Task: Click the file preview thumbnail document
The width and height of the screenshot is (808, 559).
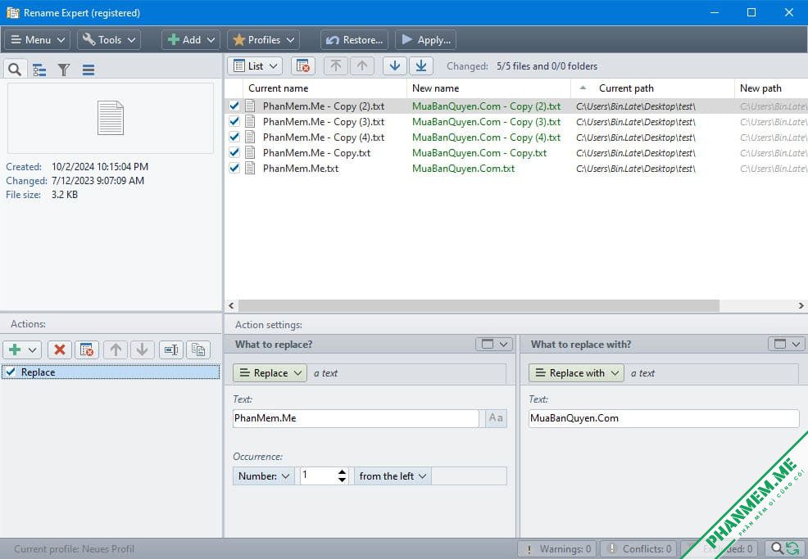Action: pyautogui.click(x=111, y=118)
